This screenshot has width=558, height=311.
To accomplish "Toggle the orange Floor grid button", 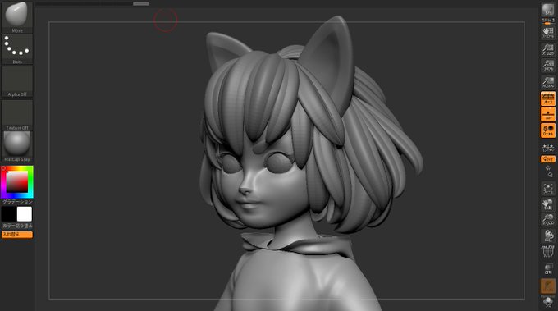I will pyautogui.click(x=548, y=115).
